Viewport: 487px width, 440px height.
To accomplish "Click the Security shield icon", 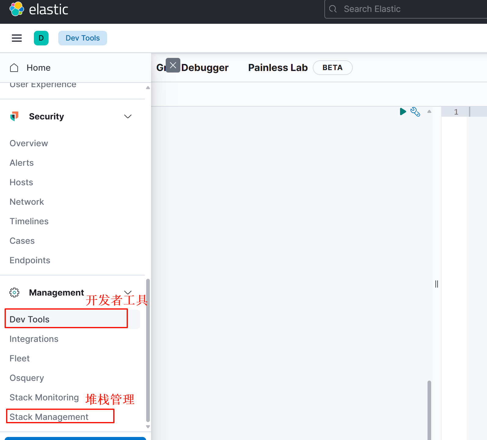I will [x=14, y=116].
